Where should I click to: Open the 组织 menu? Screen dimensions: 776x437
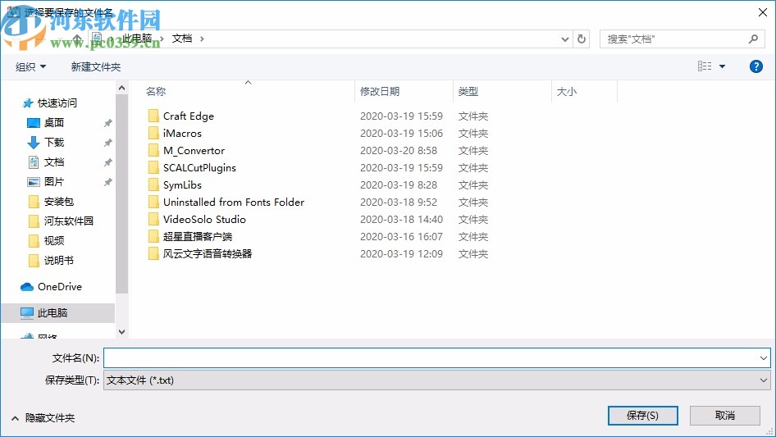pos(30,66)
